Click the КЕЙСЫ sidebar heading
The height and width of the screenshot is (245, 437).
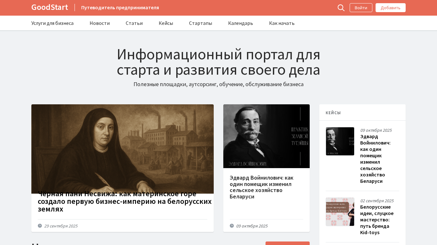click(333, 113)
